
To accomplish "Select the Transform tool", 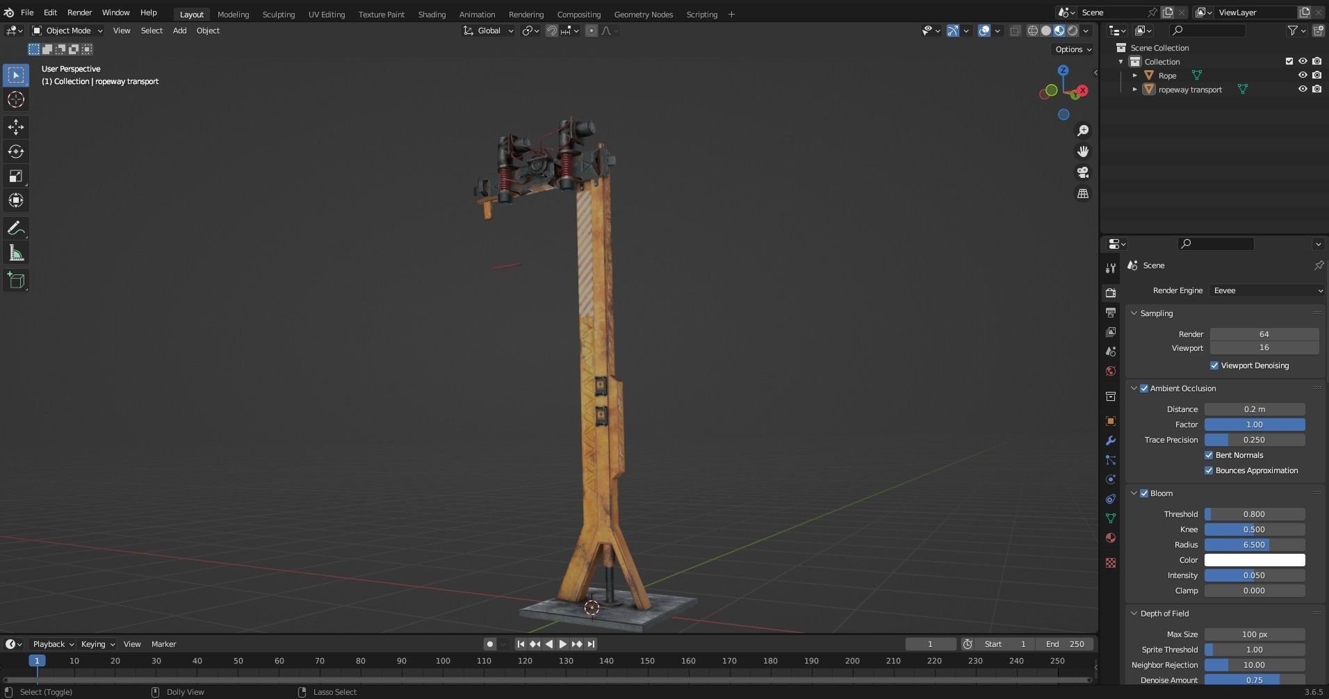I will tap(16, 200).
